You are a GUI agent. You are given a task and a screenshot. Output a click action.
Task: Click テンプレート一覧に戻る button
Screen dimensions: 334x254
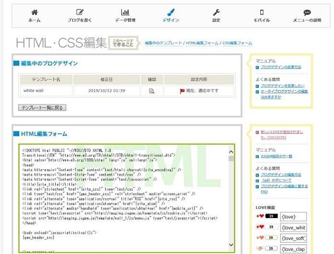pyautogui.click(x=42, y=108)
